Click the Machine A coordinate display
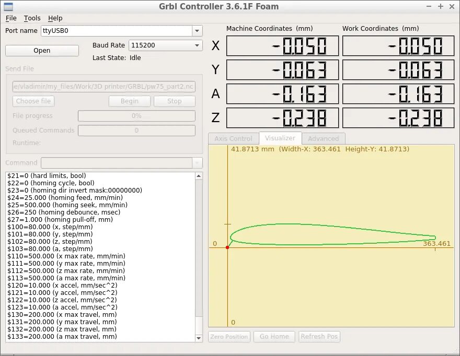Image resolution: width=460 pixels, height=356 pixels. pos(282,94)
